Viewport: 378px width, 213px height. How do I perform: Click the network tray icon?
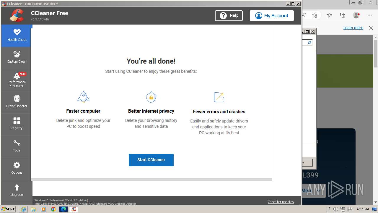click(343, 209)
